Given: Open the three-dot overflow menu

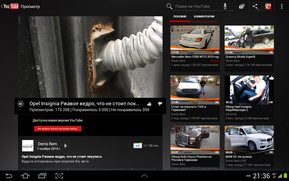Looking at the screenshot, I should click(x=282, y=6).
